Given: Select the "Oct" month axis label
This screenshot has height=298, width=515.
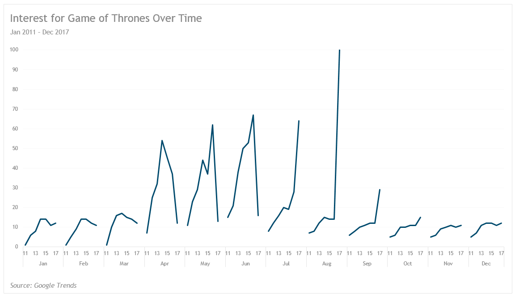Looking at the screenshot, I should (408, 264).
